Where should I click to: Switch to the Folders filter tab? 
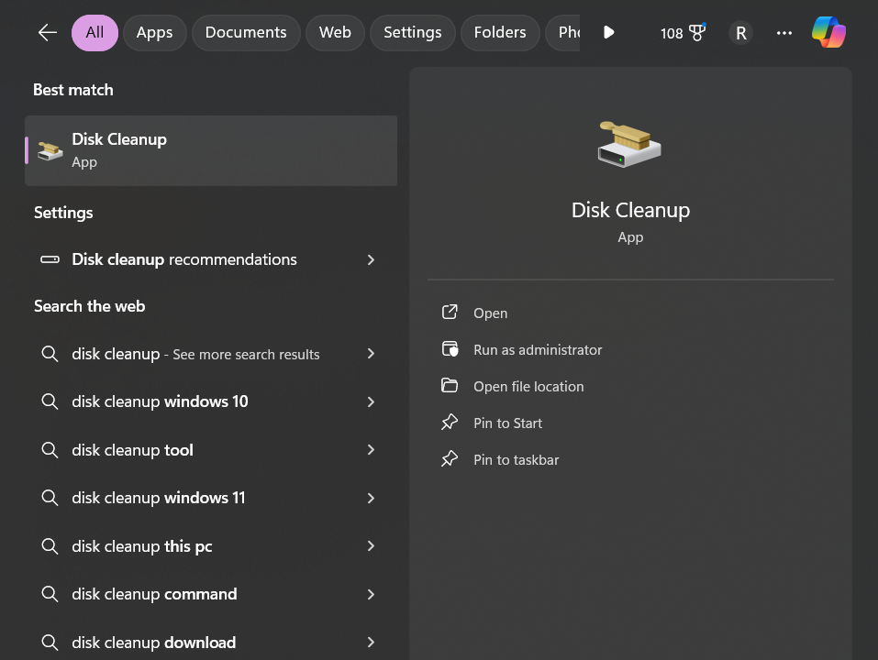point(500,32)
